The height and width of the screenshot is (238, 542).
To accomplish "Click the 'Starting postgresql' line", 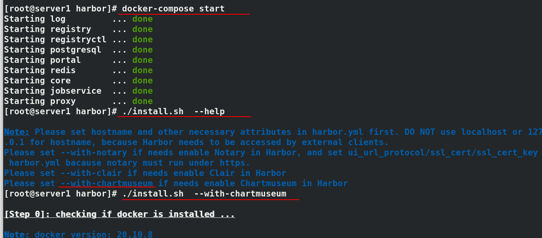I will [x=78, y=50].
